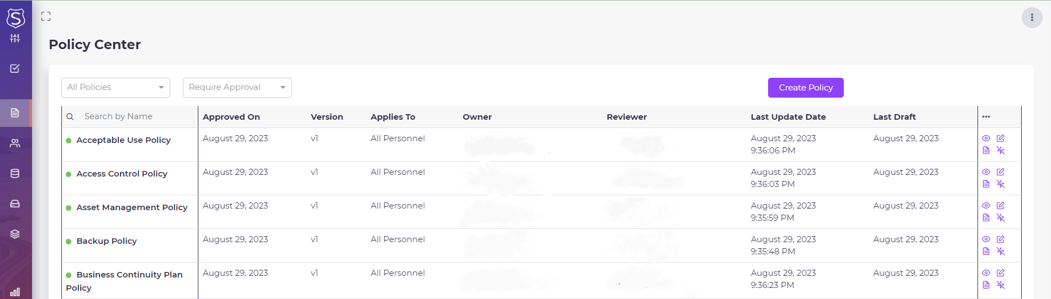Open the top-right kebab menu
The height and width of the screenshot is (299, 1051).
(x=1032, y=18)
